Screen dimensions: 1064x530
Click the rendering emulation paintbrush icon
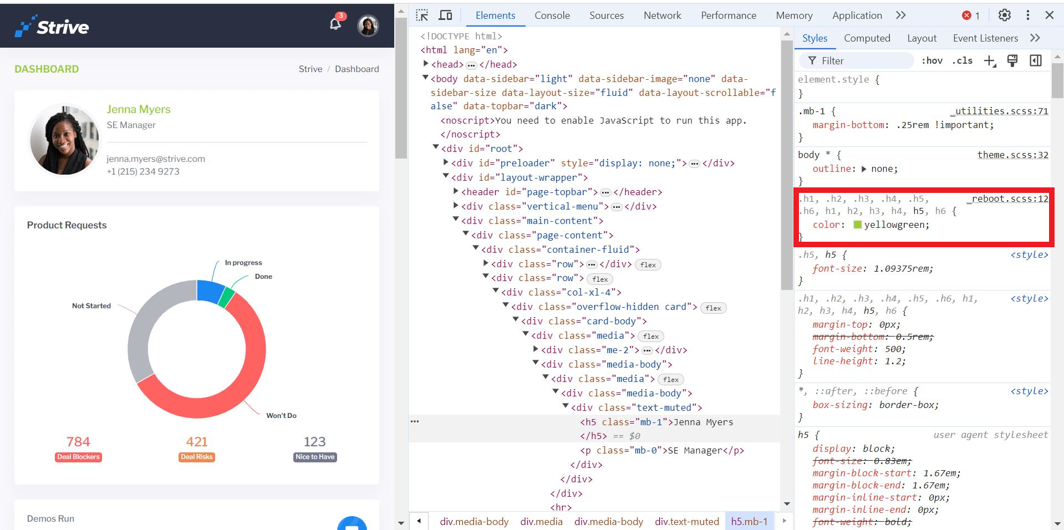click(x=1012, y=61)
